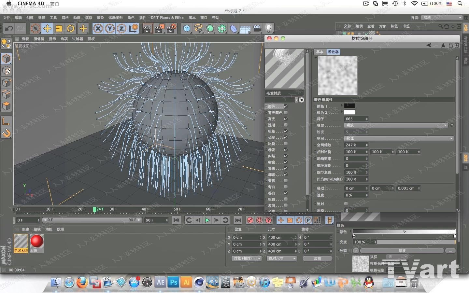The image size is (469, 293).
Task: Go to start of animation
Action: point(177,220)
